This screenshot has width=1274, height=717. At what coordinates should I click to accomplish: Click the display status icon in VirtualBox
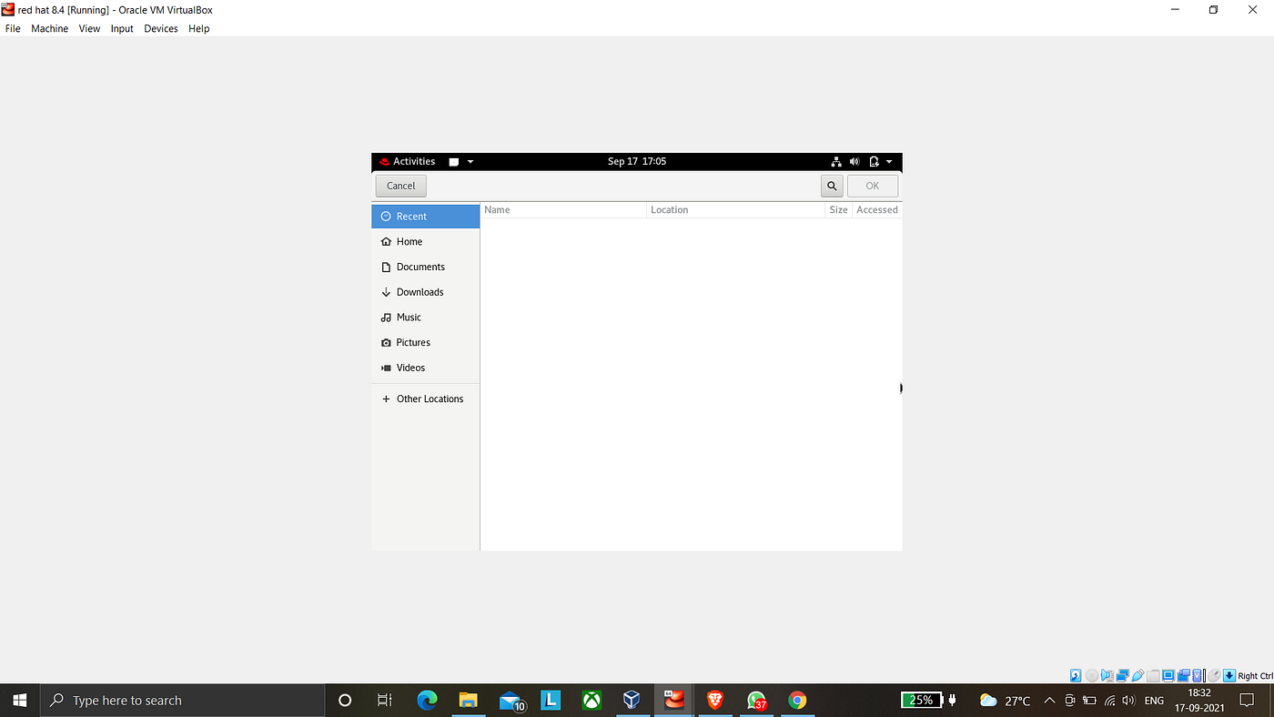(x=1168, y=675)
